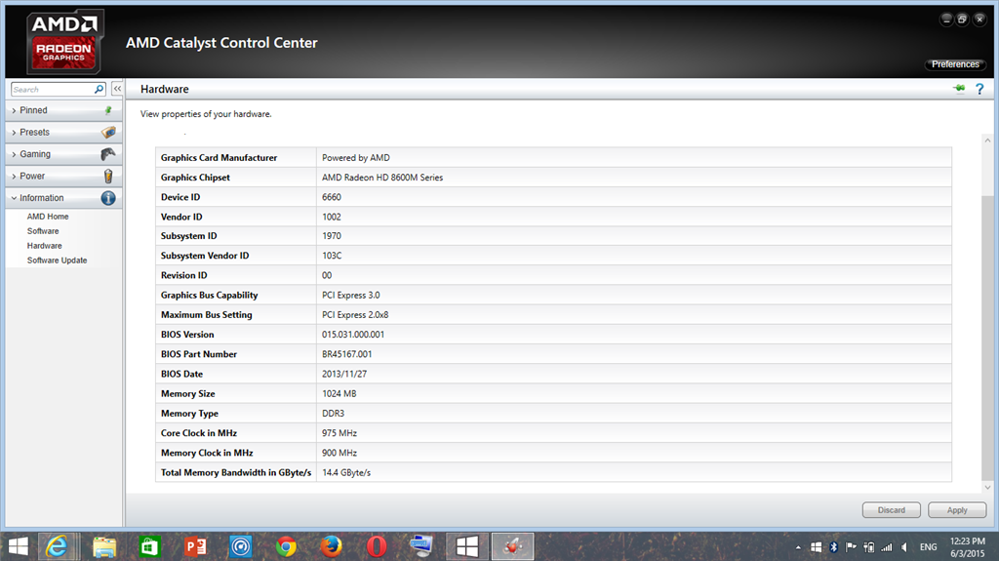Select 'Powered by AMD' manufacturer value
This screenshot has height=561, width=999.
(x=355, y=157)
